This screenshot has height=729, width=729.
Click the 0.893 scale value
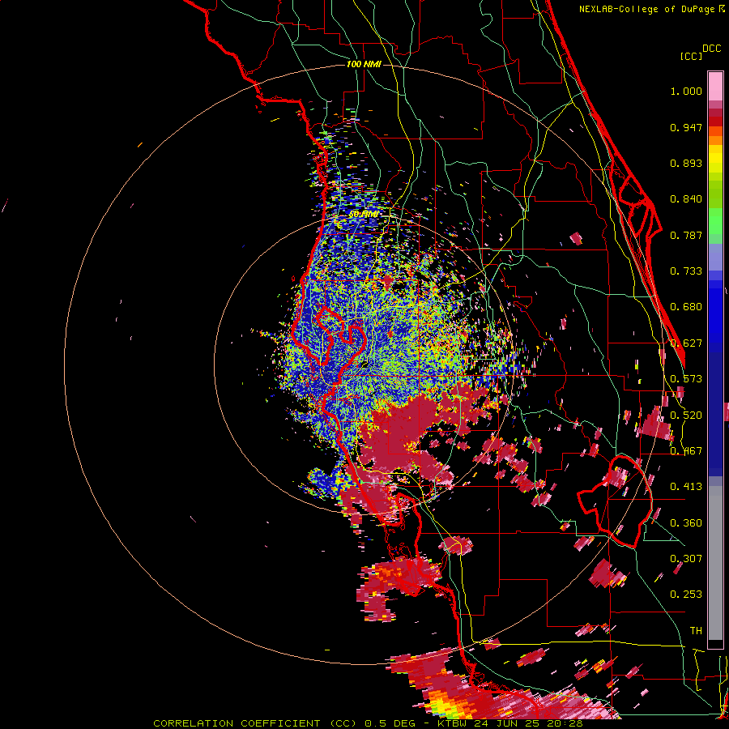[686, 163]
